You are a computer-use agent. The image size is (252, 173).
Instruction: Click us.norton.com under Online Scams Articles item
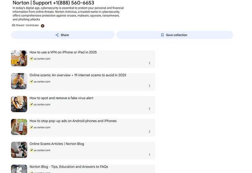tap(42, 150)
